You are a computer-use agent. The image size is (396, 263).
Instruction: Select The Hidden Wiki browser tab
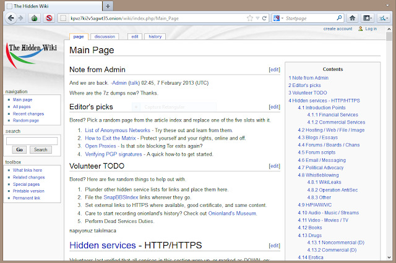tap(53, 6)
